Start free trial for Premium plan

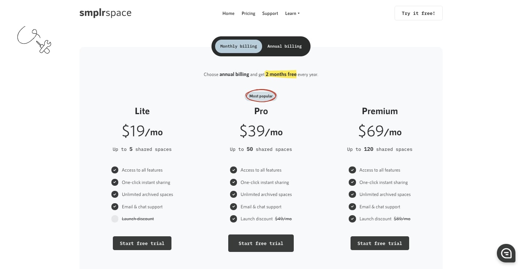[380, 243]
